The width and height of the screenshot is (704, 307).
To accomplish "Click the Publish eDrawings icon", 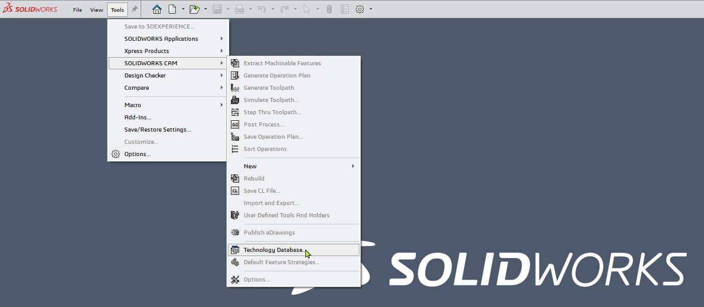I will (x=235, y=233).
